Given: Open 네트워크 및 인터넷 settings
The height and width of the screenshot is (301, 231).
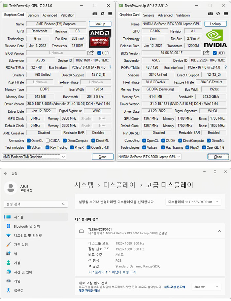Looking at the screenshot, I should point(36,235).
